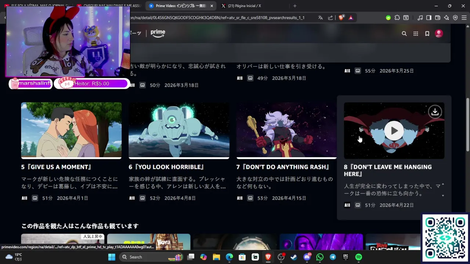This screenshot has width=470, height=264.
Task: Toggle the browser sidebar panel icon
Action: coord(429,18)
